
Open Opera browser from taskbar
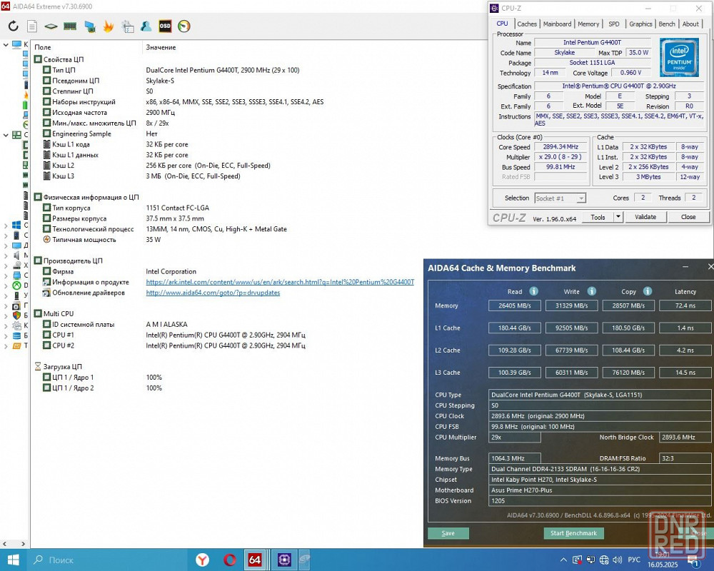229,560
